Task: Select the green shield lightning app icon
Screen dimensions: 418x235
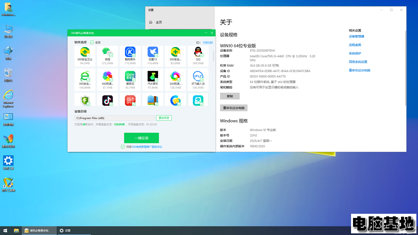Action: (x=85, y=100)
